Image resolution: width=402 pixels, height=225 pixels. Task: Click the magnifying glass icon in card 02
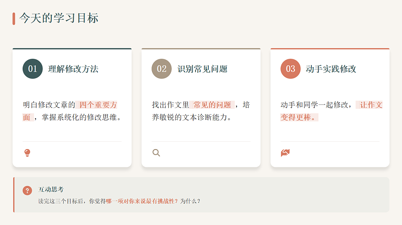click(x=156, y=153)
